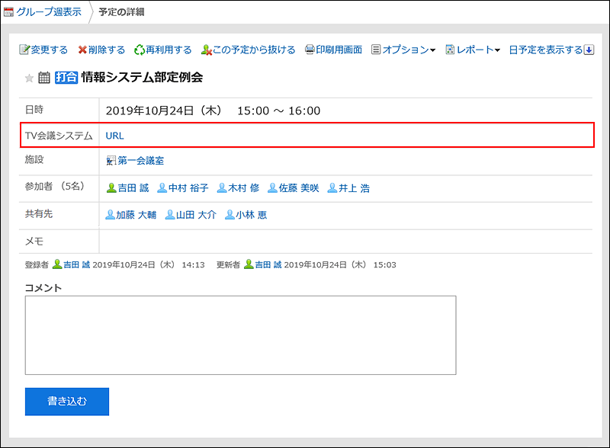Click the user icon beside 山田 大介
This screenshot has width=610, height=448.
click(x=170, y=215)
